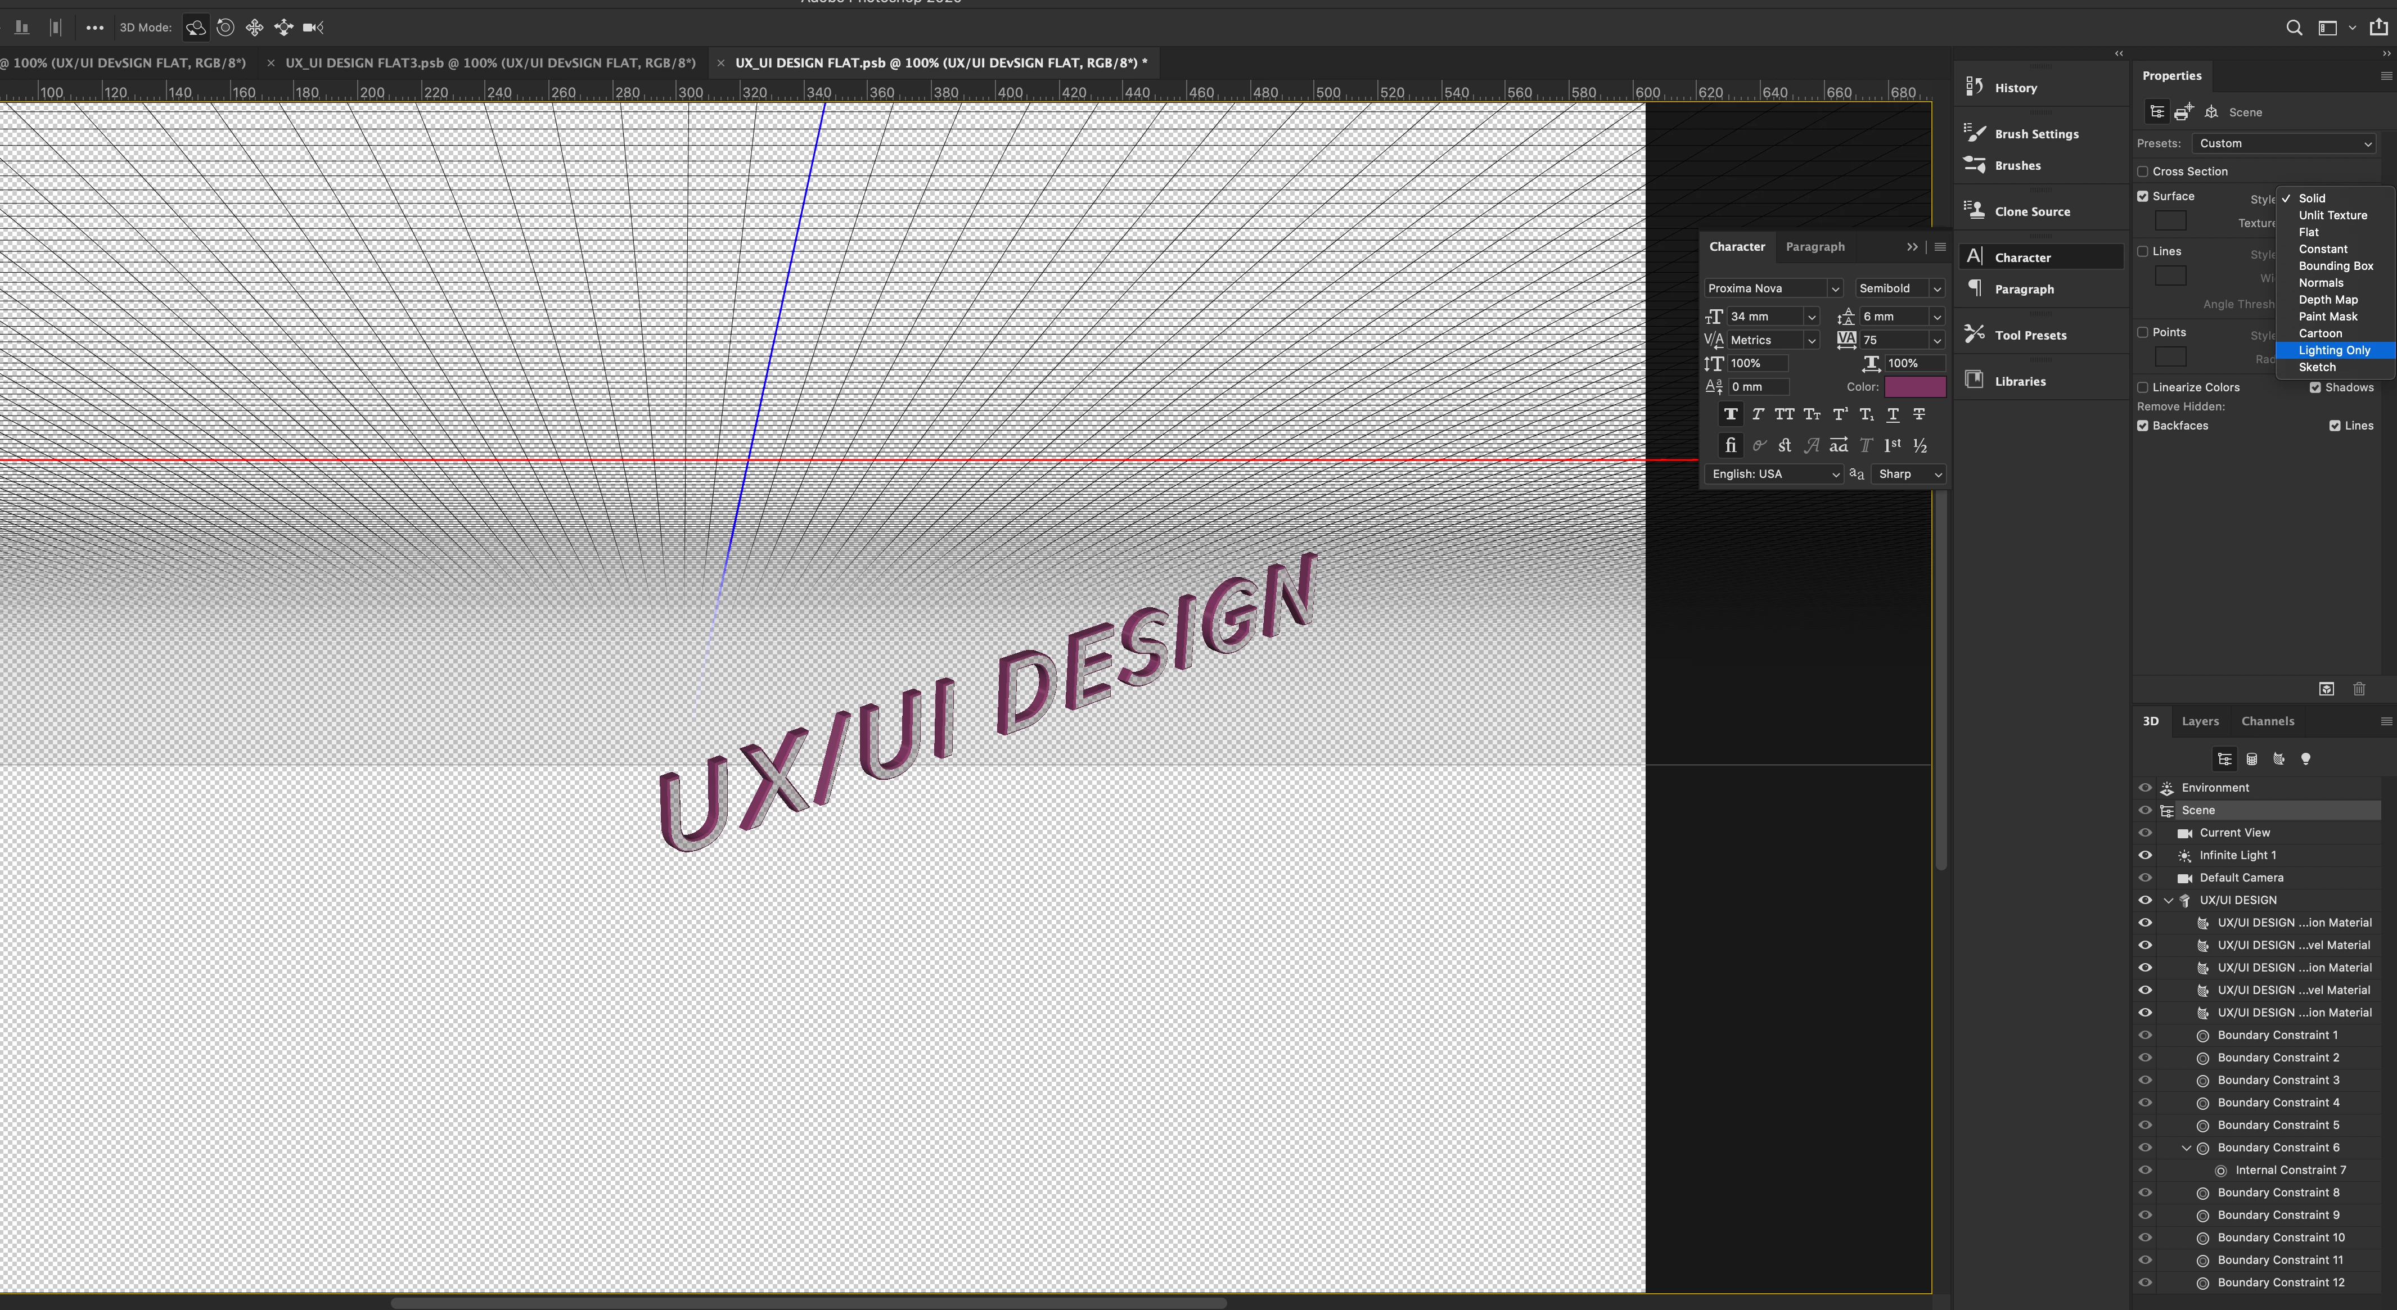Click the font size 34 mm field
2397x1310 pixels.
(1764, 317)
